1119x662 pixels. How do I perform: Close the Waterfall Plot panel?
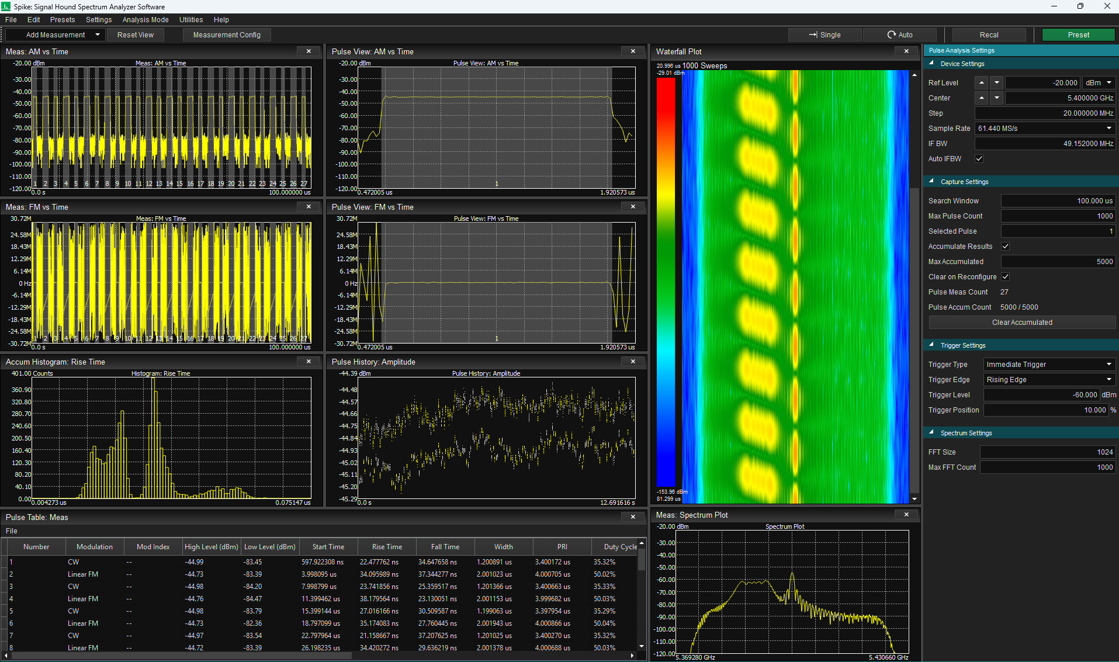(906, 51)
